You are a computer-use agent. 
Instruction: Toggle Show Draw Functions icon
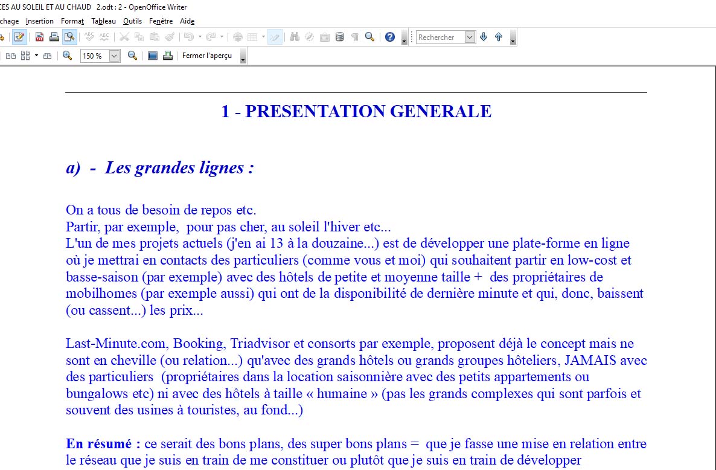tap(275, 37)
